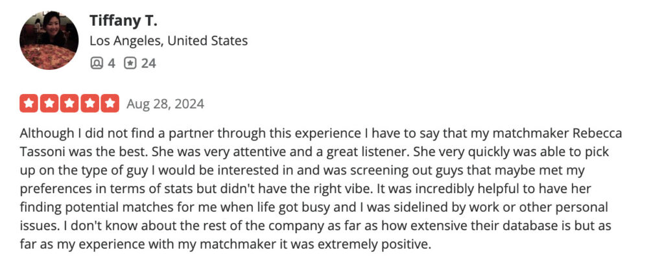Viewport: 664px width, 263px height.
Task: Open Tiffany T.'s round profile photo
Action: pyautogui.click(x=49, y=41)
